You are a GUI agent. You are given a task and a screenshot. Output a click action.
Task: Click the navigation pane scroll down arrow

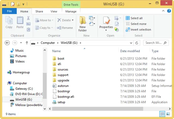(x=45, y=109)
